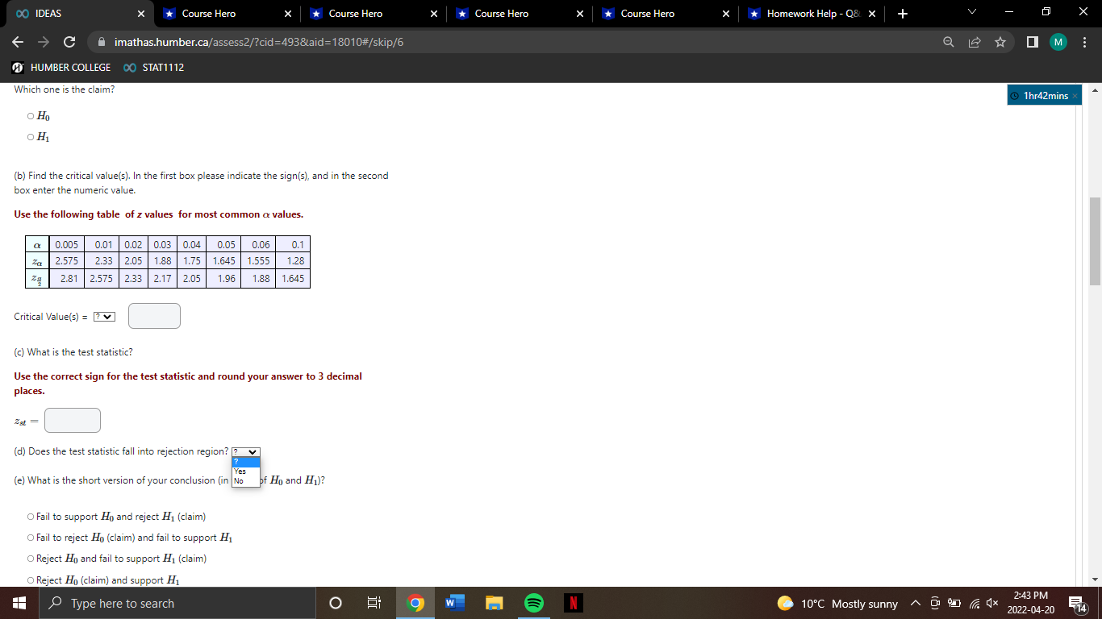Image resolution: width=1102 pixels, height=619 pixels.
Task: Click the zst answer input field
Action: (72, 420)
